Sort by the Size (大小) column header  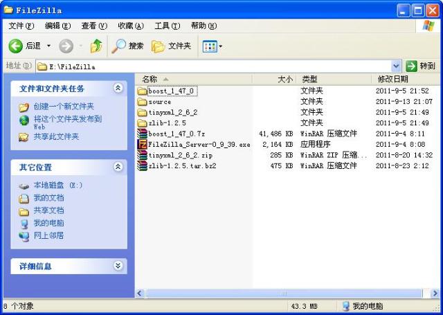[x=274, y=80]
